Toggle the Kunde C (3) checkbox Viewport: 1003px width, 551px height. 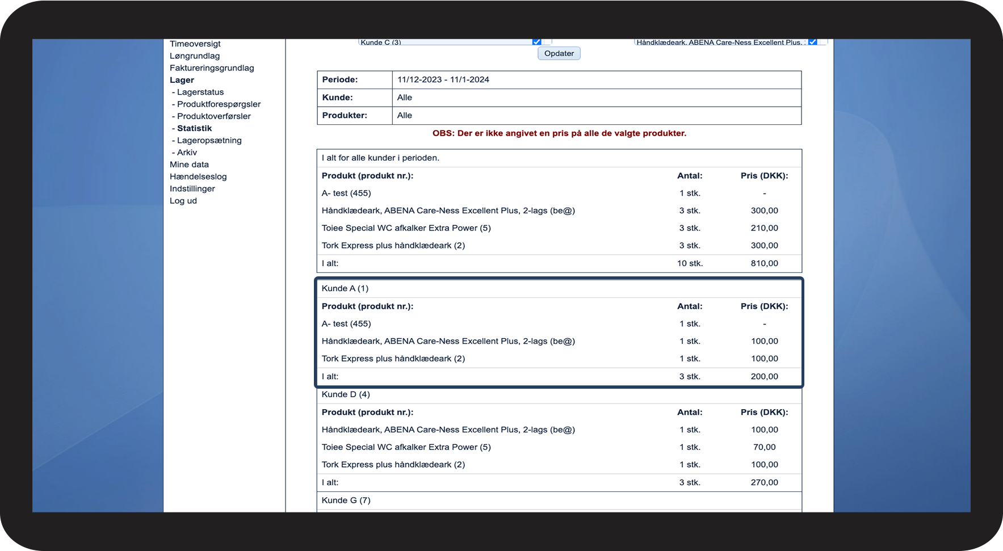[536, 42]
